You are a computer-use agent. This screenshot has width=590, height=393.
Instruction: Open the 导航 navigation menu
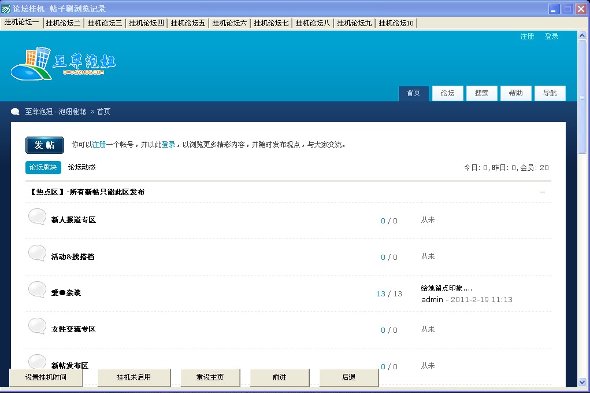[550, 93]
